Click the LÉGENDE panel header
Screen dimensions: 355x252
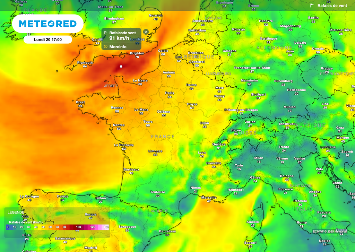pyautogui.click(x=16, y=212)
